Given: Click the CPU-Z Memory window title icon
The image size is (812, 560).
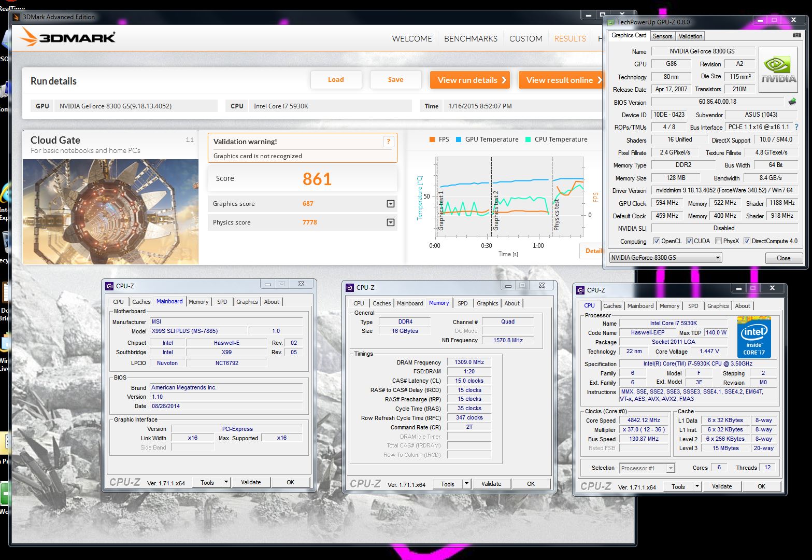Looking at the screenshot, I should coord(350,287).
